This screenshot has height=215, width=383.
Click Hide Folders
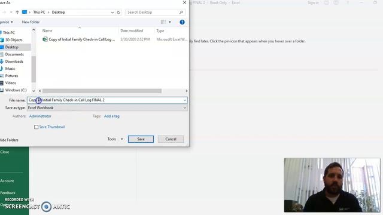tap(9, 140)
